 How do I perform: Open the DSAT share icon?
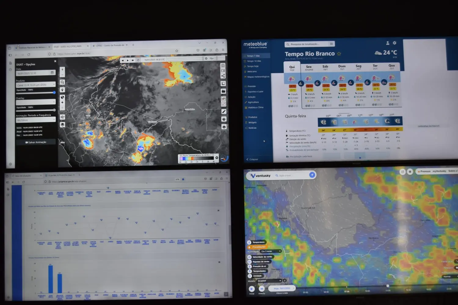(x=223, y=76)
